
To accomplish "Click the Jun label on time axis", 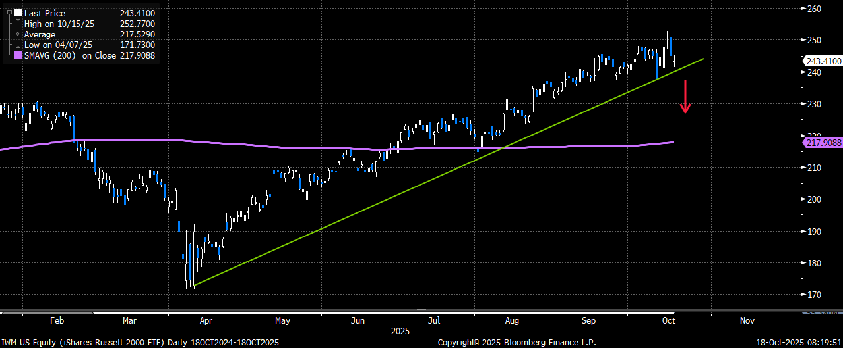I will [x=358, y=320].
